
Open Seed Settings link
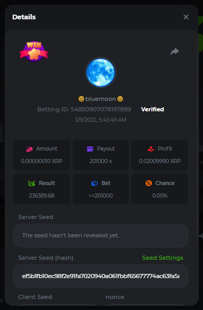click(x=163, y=258)
